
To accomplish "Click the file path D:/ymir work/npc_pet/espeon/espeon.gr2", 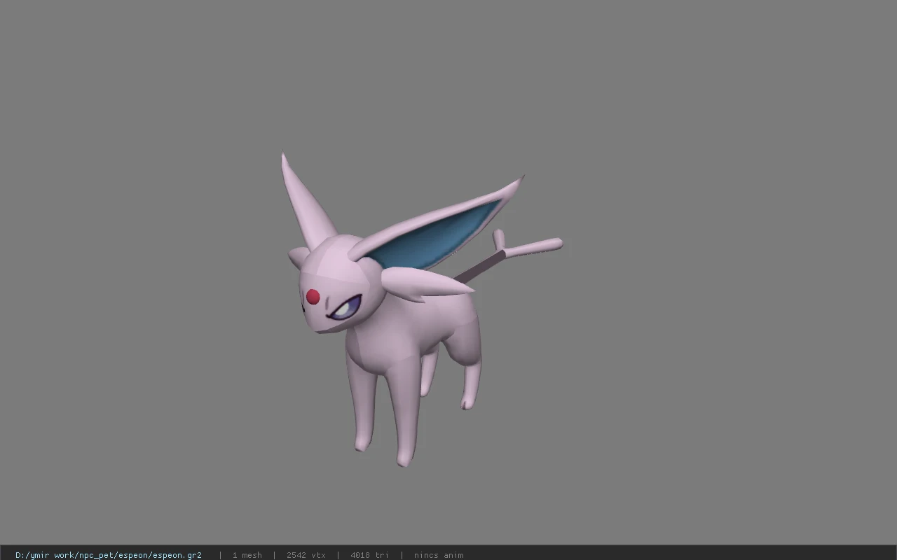I will tap(109, 555).
